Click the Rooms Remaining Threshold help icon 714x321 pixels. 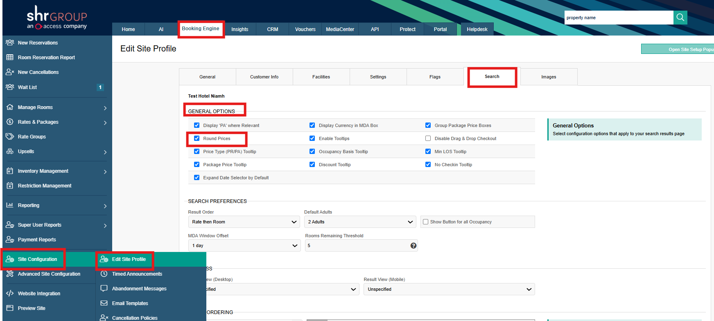point(413,245)
